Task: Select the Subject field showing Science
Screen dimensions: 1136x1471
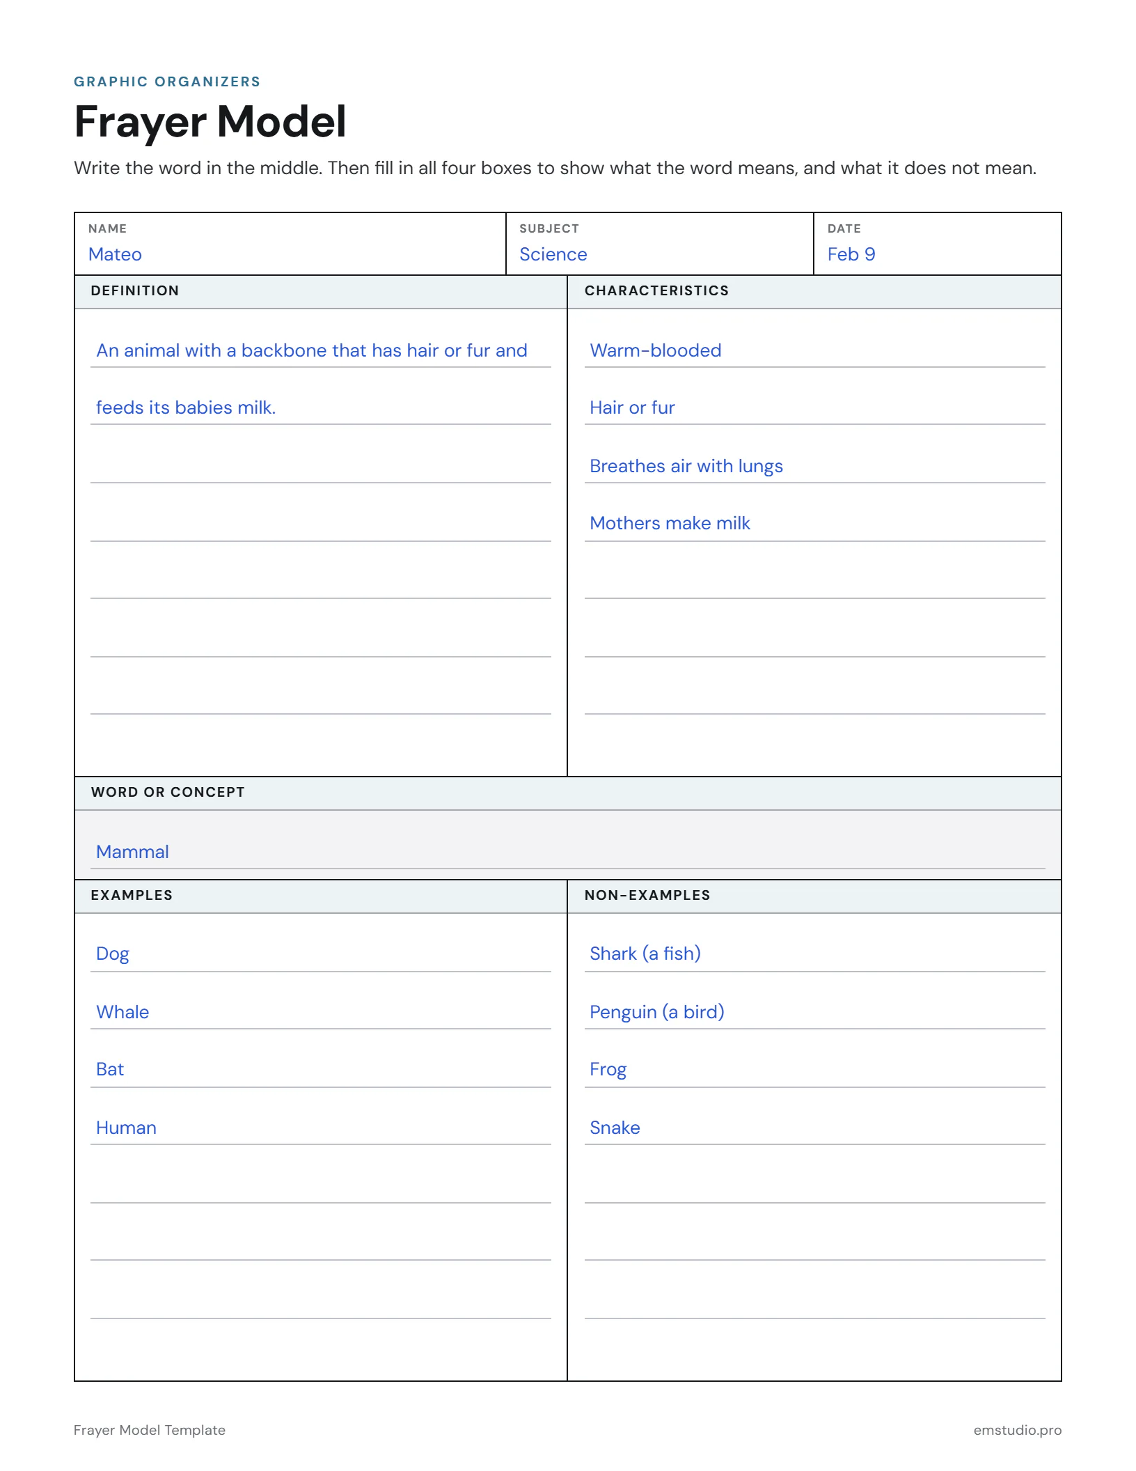Action: pos(659,244)
